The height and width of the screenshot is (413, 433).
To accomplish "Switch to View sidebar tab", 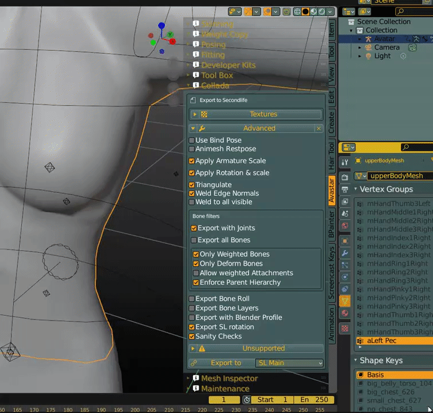I will (332, 75).
